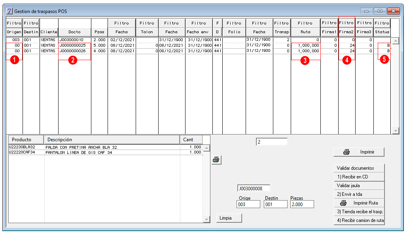Close the Gestion de traspasos POS window
407x235 pixels.
pyautogui.click(x=393, y=11)
